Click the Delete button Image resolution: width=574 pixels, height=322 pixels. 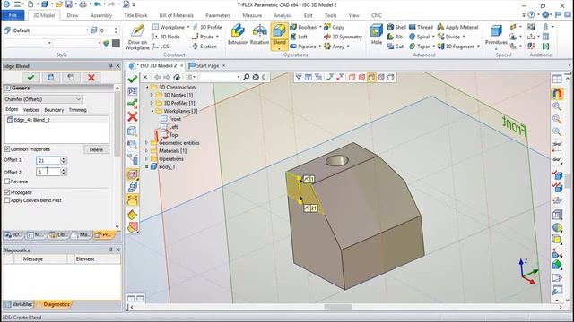96,149
